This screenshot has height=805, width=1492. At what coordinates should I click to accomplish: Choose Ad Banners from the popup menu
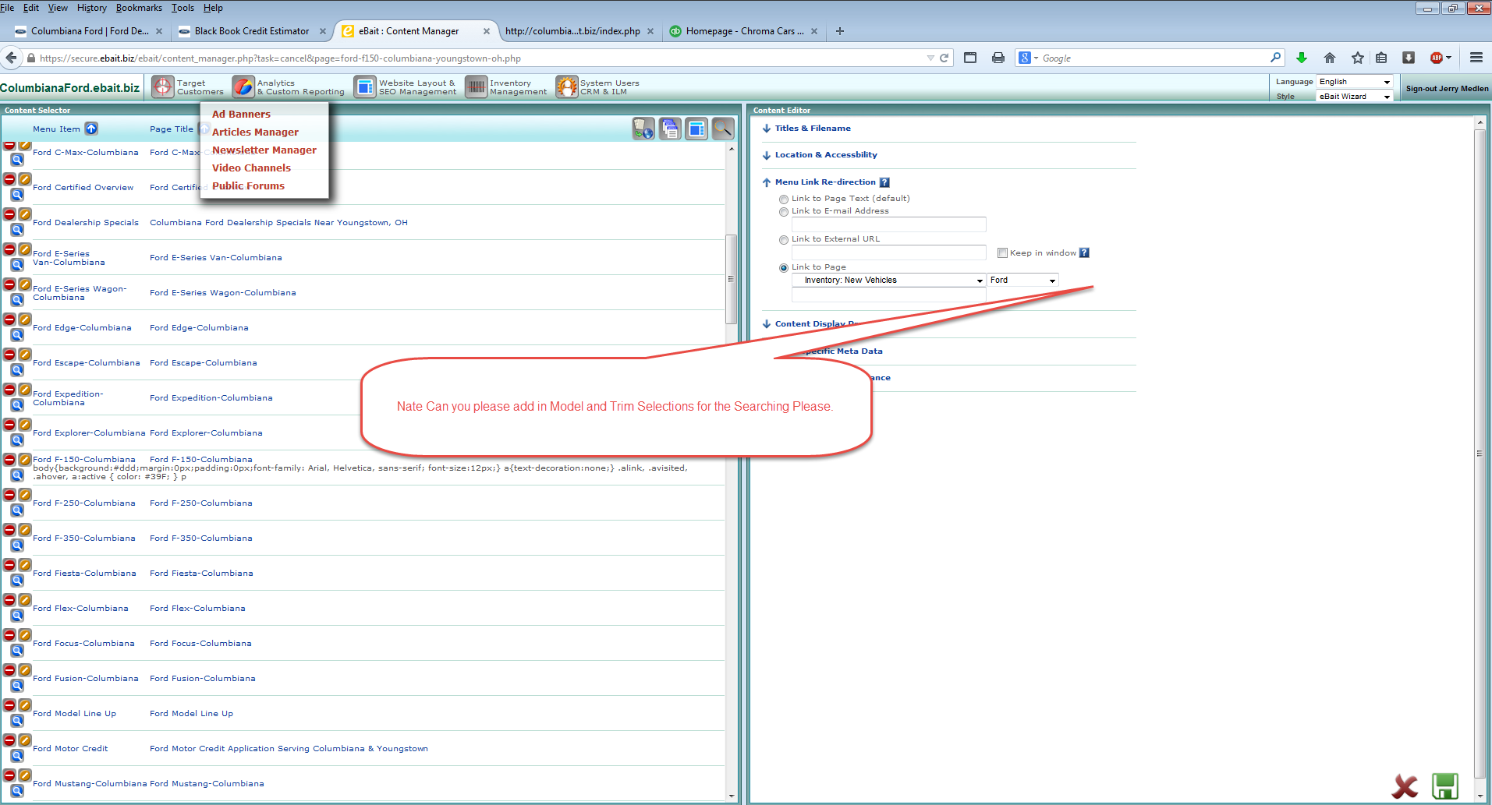[241, 114]
